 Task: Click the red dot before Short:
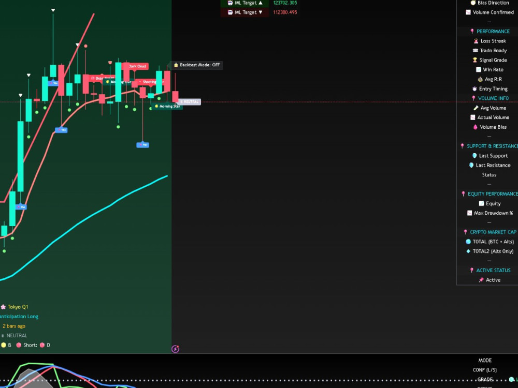19,345
